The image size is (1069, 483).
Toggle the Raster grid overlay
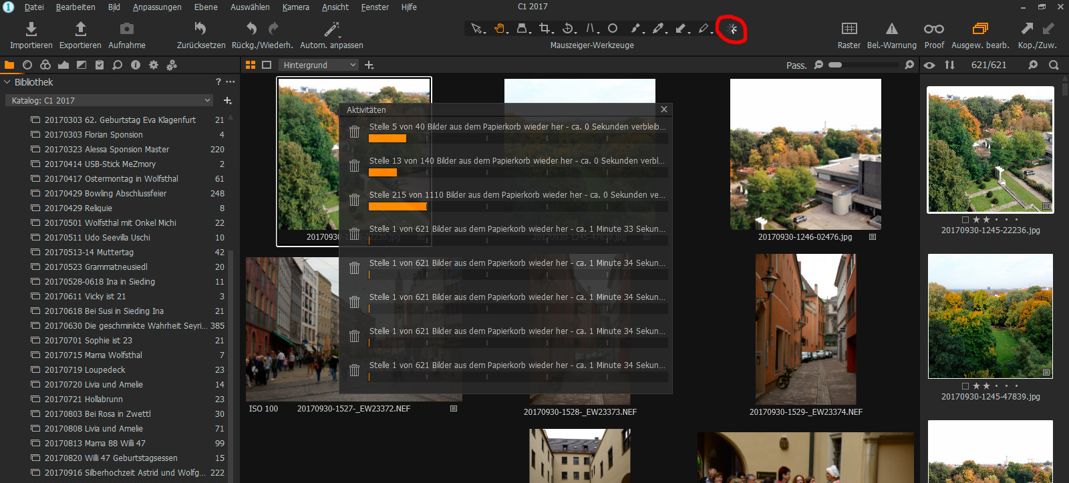click(849, 29)
